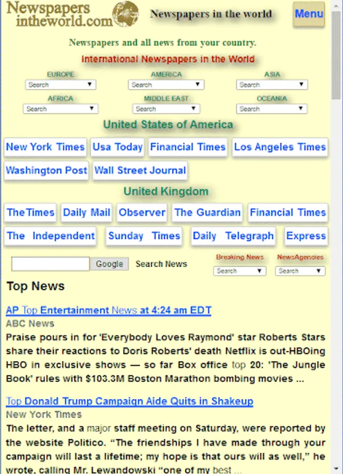
Task: Expand the AFRICA search dropdown
Action: click(60, 109)
